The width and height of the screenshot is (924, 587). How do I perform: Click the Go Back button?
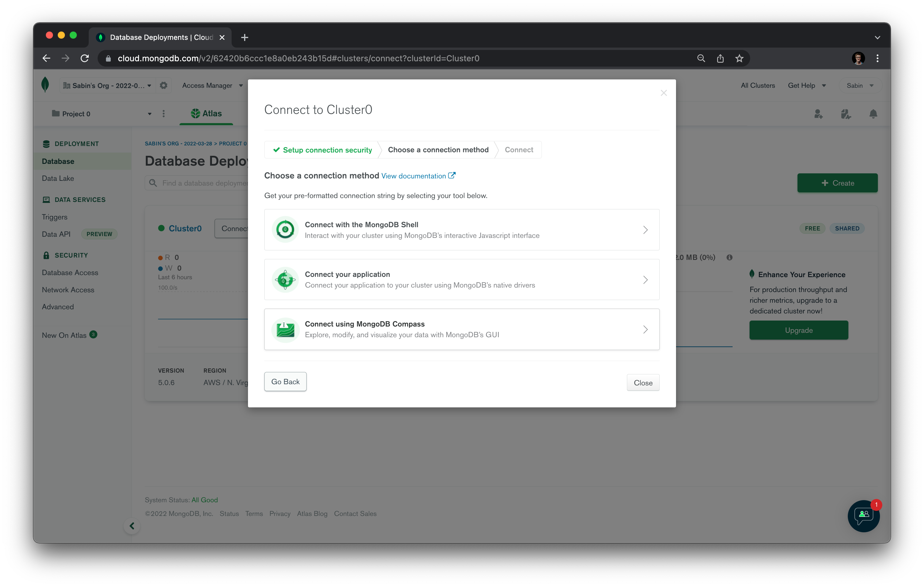(x=285, y=382)
